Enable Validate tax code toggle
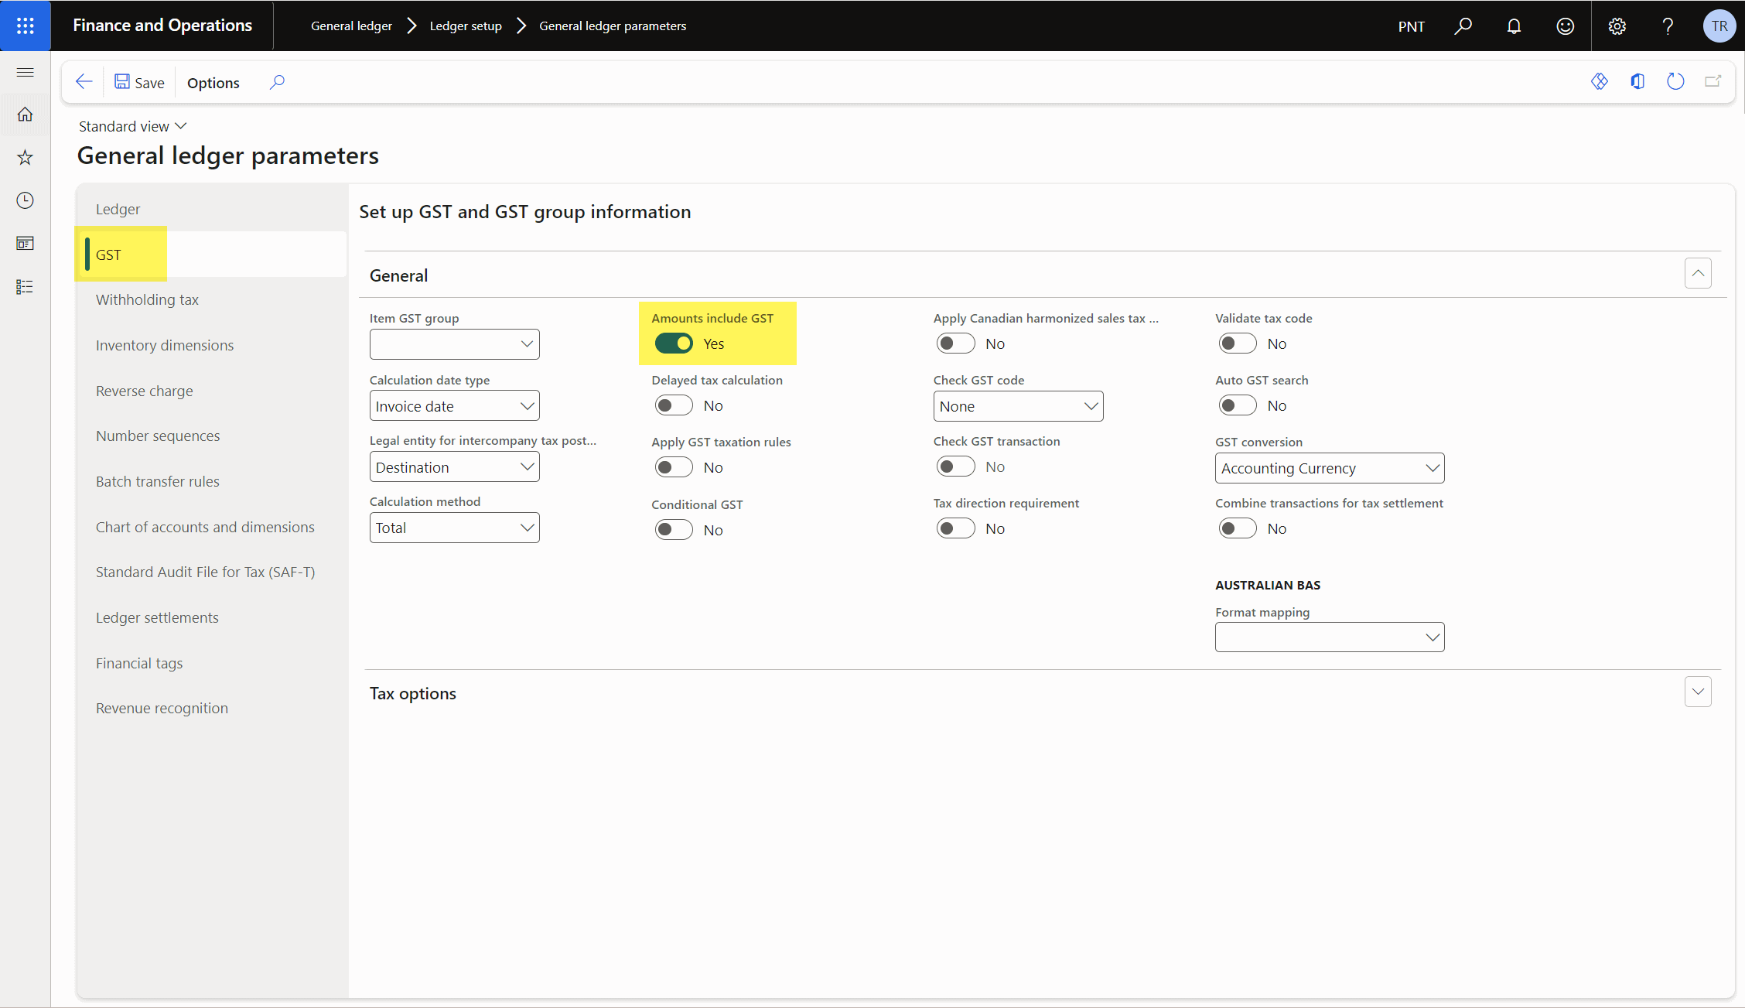1745x1008 pixels. 1238,343
